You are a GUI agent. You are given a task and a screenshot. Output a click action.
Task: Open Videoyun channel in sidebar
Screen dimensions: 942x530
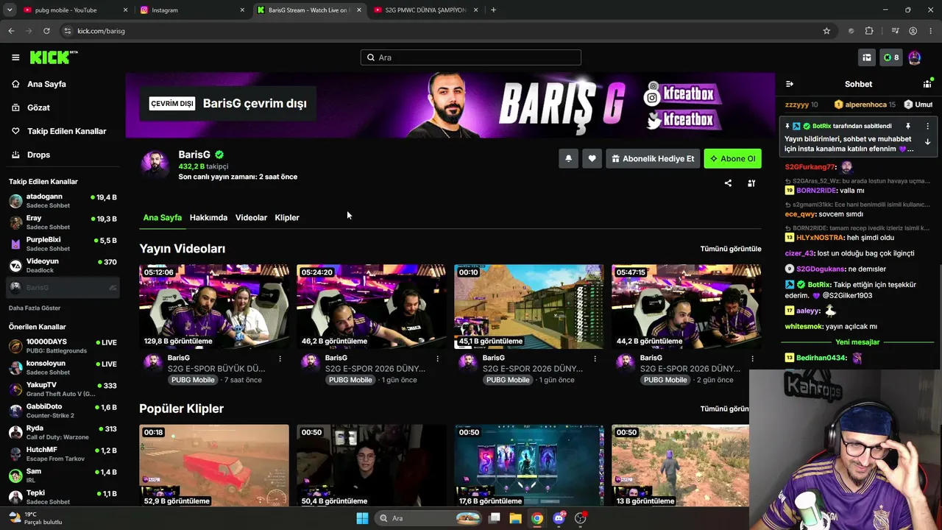tap(63, 265)
